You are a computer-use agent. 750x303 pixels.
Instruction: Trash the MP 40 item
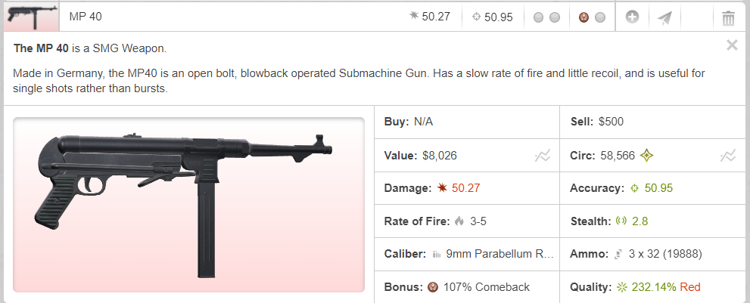[x=728, y=17]
